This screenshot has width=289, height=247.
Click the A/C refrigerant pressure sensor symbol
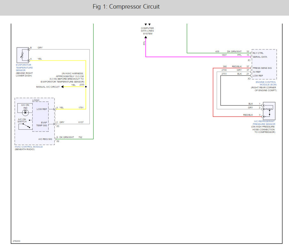(x=269, y=111)
